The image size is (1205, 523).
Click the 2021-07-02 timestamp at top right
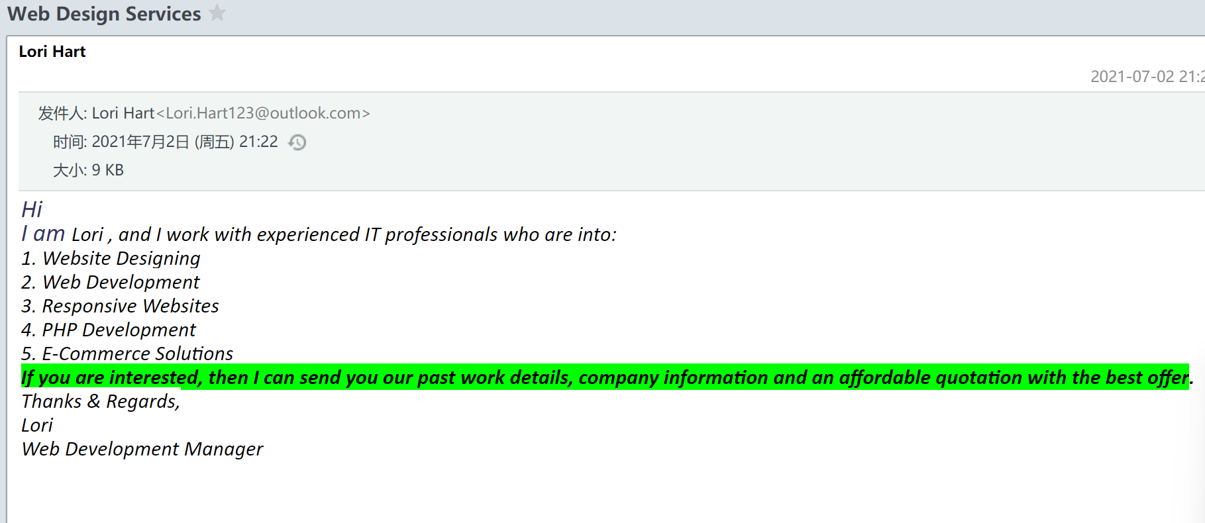pos(1146,77)
